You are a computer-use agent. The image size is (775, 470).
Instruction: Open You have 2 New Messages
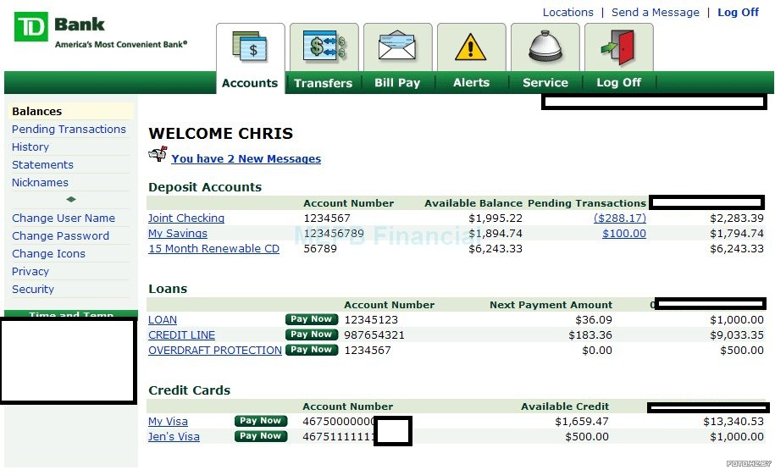pos(246,158)
